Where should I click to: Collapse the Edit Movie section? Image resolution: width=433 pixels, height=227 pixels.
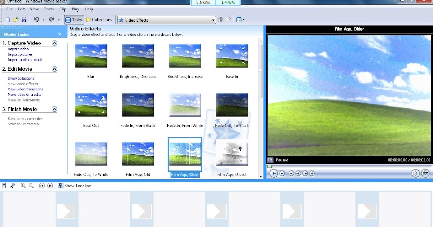(x=54, y=69)
